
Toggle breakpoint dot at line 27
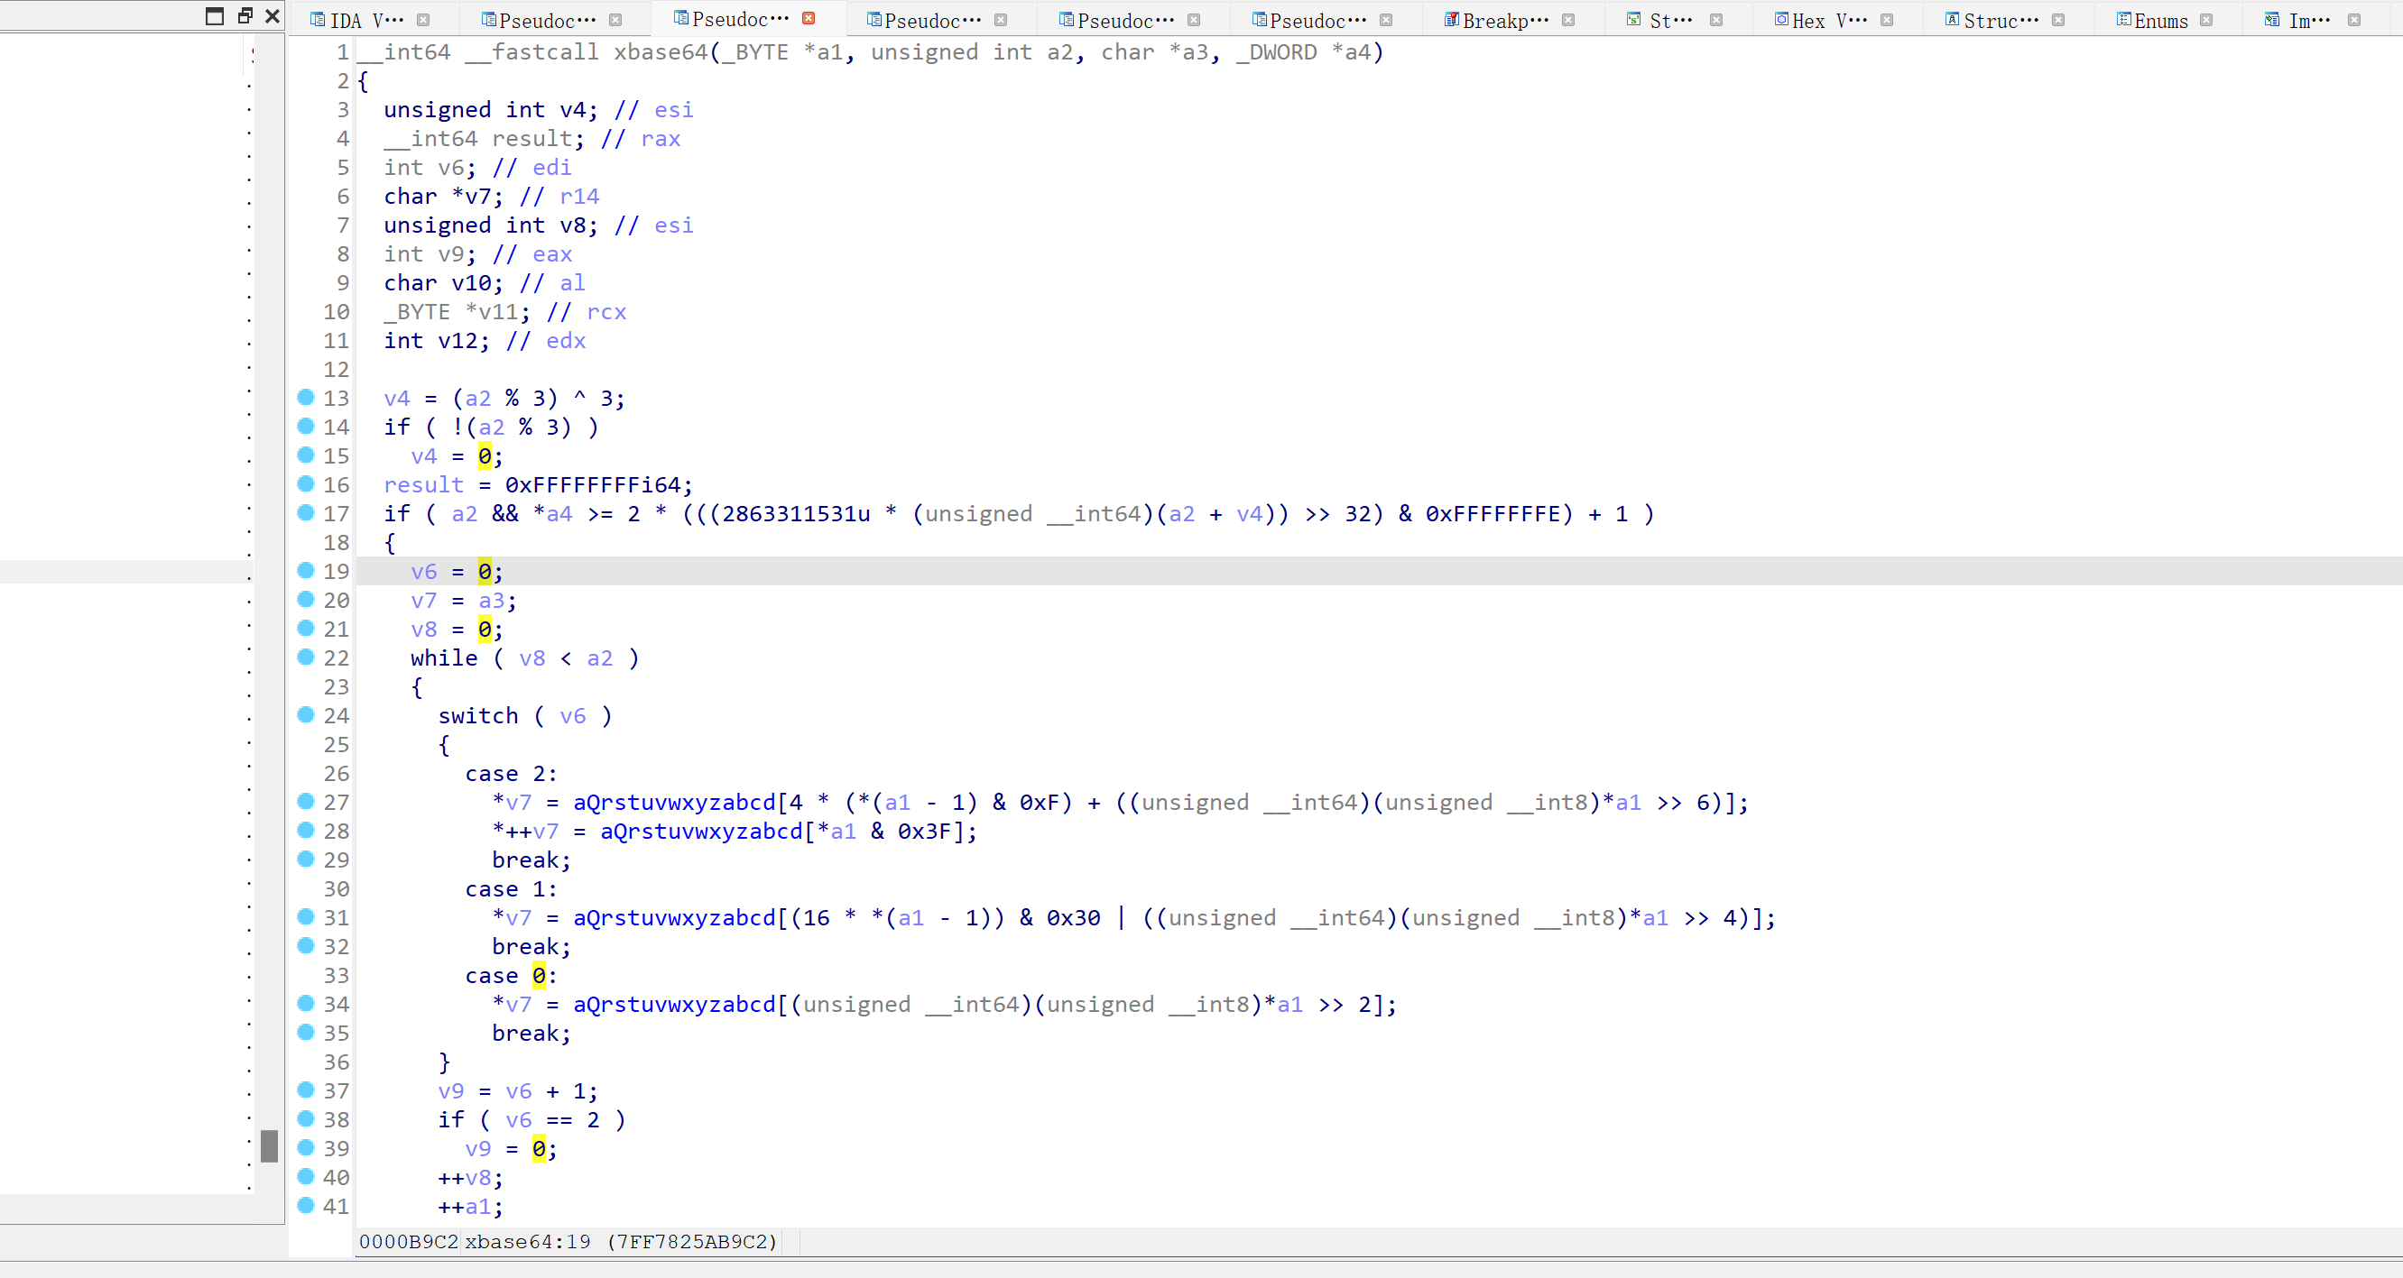[x=305, y=802]
